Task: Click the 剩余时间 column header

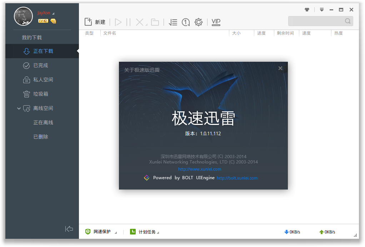Action: click(285, 33)
